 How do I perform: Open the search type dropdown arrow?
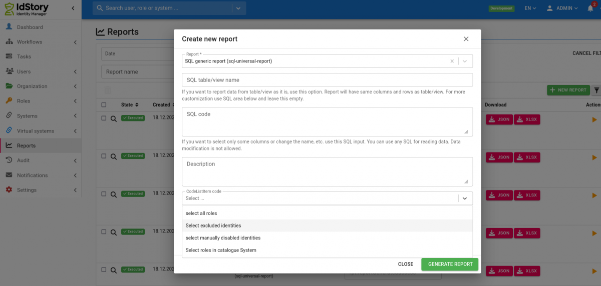[238, 8]
